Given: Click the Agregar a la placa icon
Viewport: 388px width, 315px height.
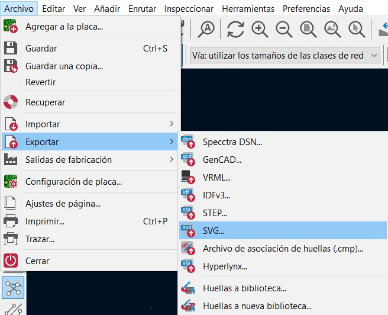Looking at the screenshot, I should (11, 26).
